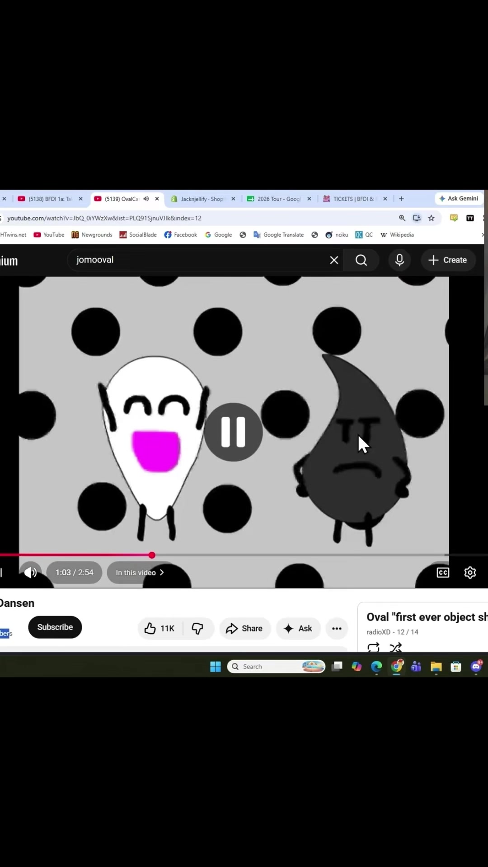Open a new browser tab with plus
This screenshot has width=488, height=867.
point(401,199)
